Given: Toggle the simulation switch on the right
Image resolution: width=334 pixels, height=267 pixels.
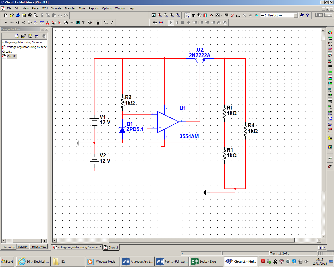Looking at the screenshot, I should point(319,15).
